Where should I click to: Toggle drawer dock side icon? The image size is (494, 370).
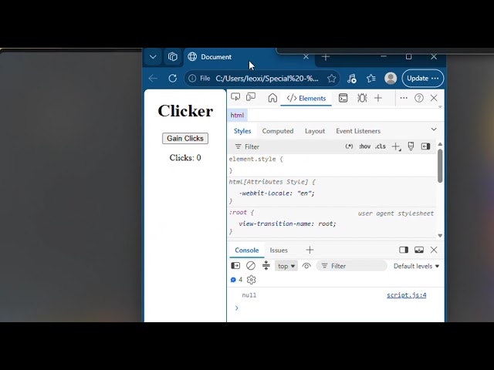click(404, 250)
